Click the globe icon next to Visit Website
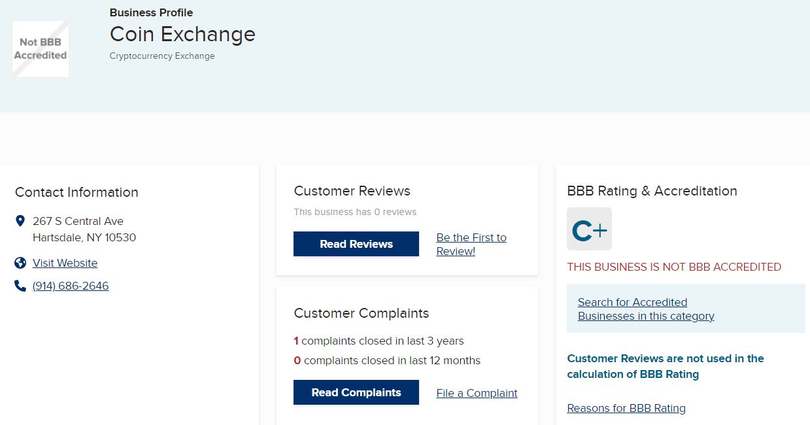The height and width of the screenshot is (425, 810). (20, 263)
